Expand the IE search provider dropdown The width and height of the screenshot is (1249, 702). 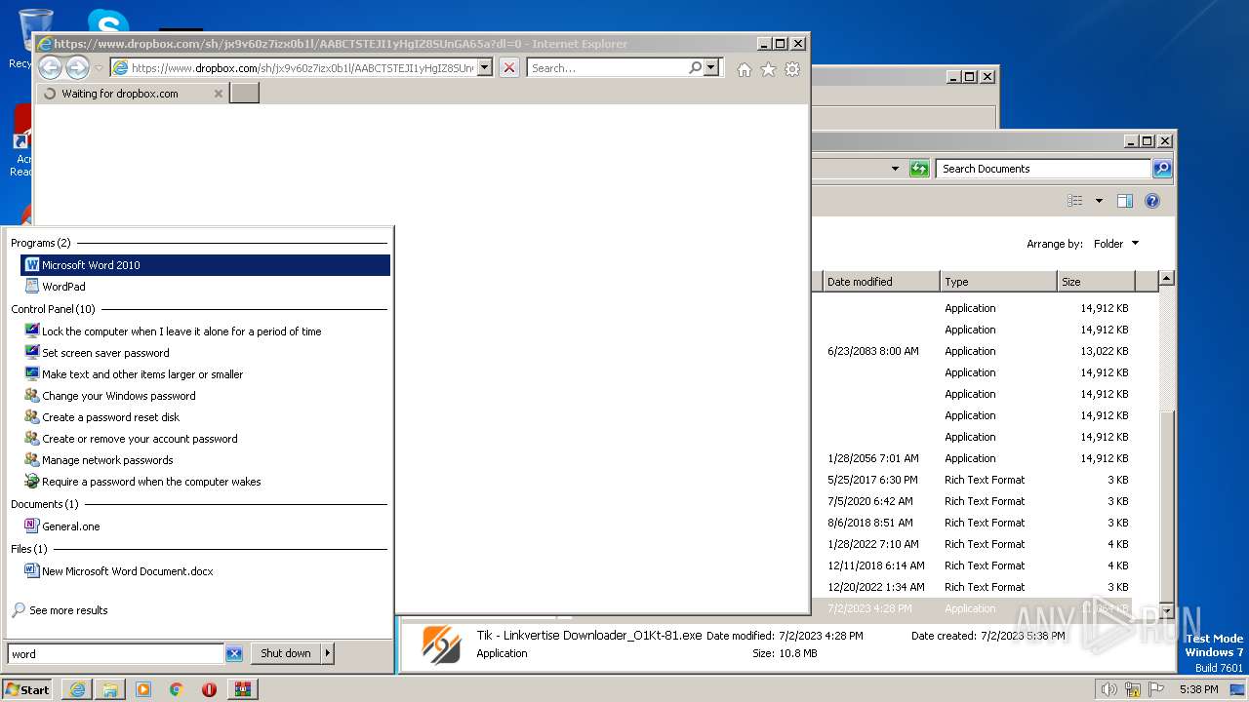(x=711, y=68)
